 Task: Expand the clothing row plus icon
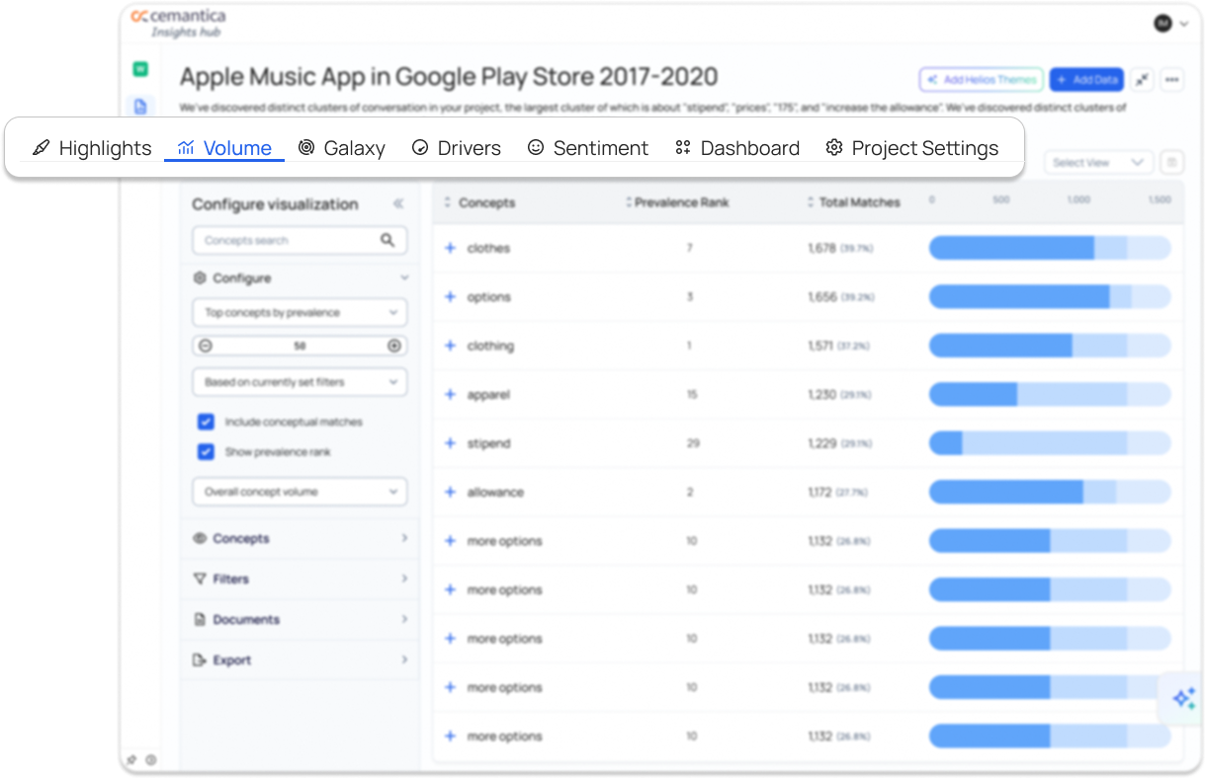(x=450, y=346)
